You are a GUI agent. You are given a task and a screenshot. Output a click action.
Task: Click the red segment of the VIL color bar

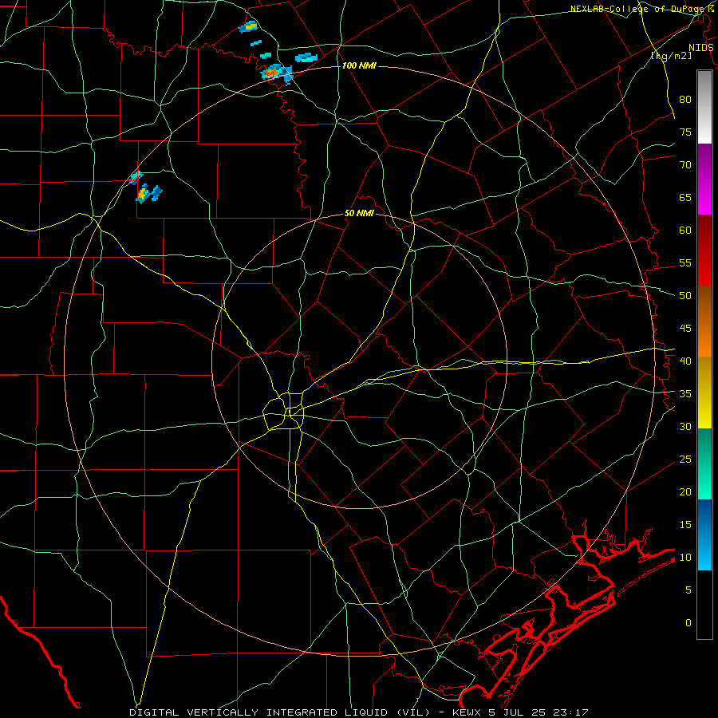pos(704,251)
